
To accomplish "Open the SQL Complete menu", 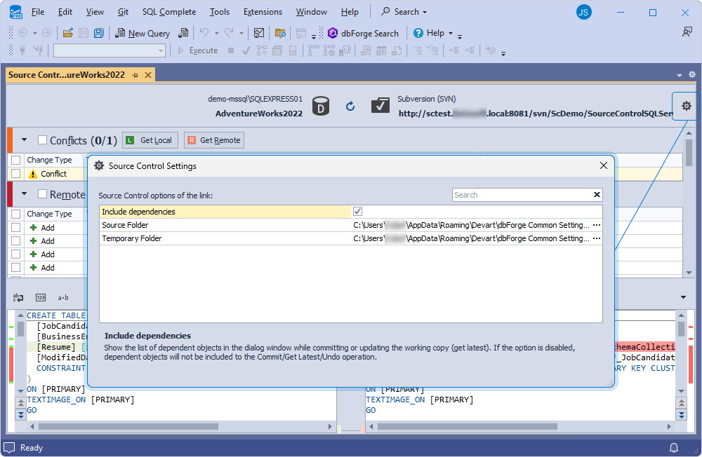I will tap(168, 12).
